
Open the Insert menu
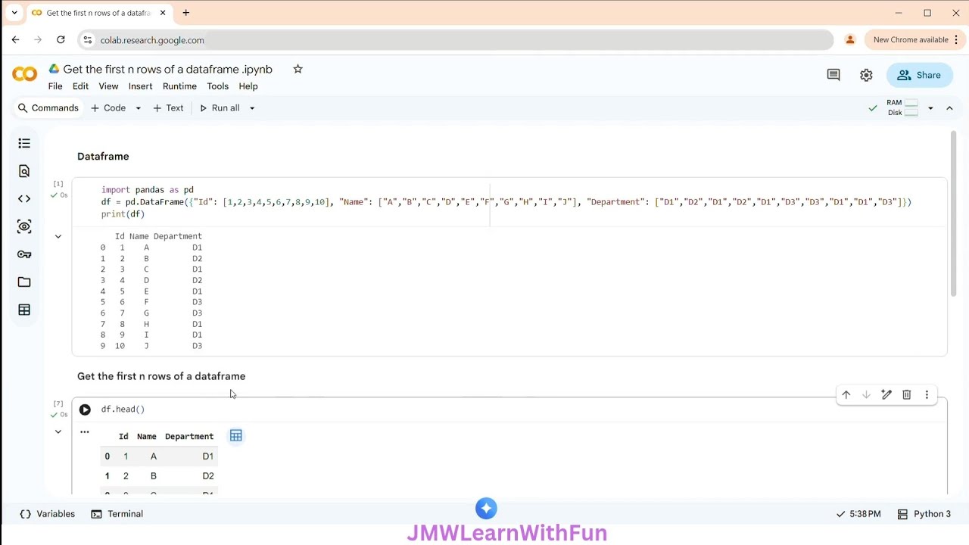pyautogui.click(x=140, y=86)
